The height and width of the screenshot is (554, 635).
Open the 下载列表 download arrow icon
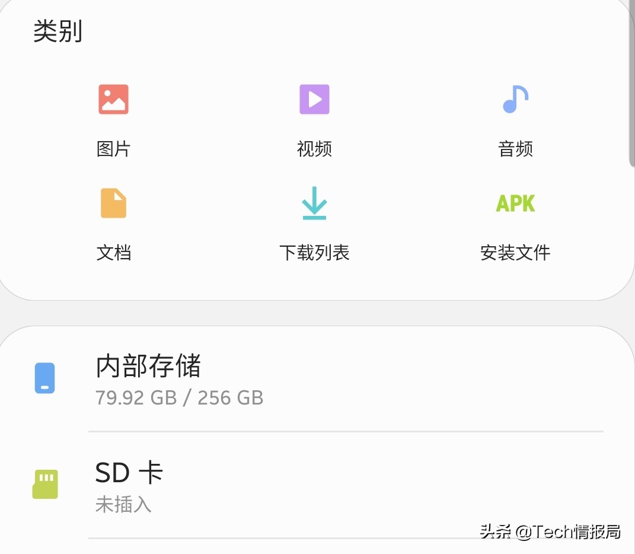point(314,203)
